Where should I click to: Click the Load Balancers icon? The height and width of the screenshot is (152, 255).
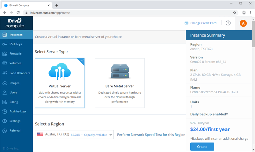pos(4,73)
